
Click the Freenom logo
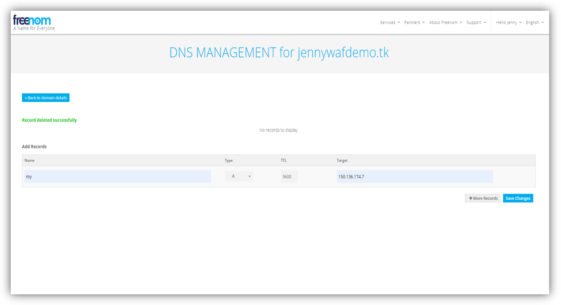click(32, 20)
